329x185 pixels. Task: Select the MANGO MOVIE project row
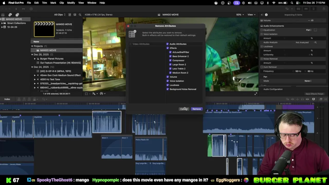tap(57, 50)
